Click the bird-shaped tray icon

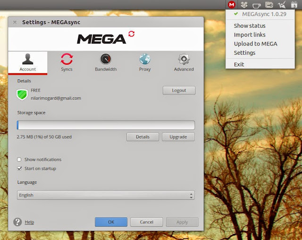tap(282, 5)
